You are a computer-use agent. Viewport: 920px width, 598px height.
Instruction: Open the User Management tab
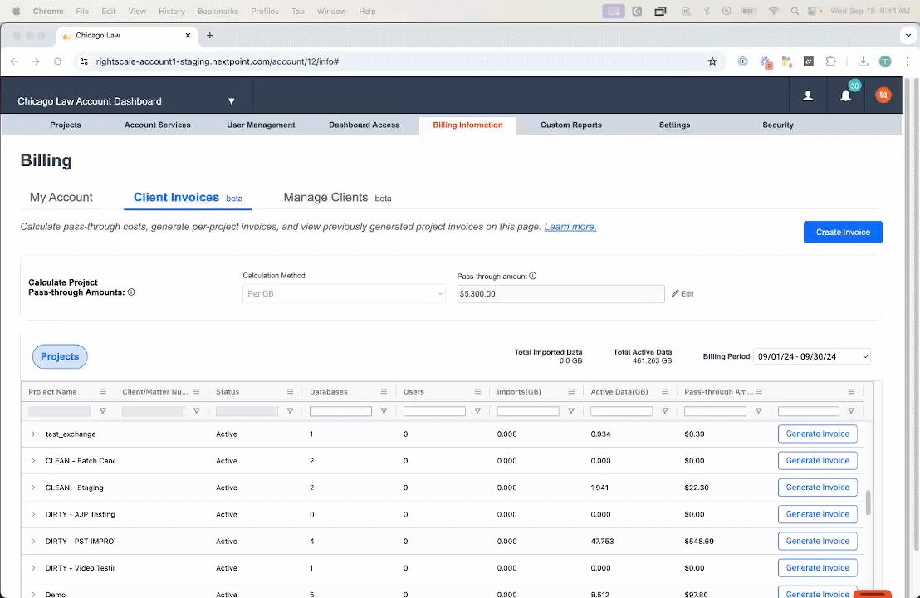[261, 125]
